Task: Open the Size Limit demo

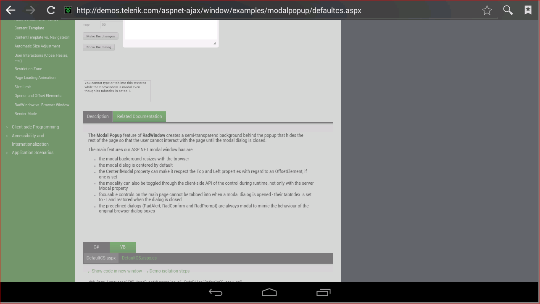Action: [x=23, y=87]
